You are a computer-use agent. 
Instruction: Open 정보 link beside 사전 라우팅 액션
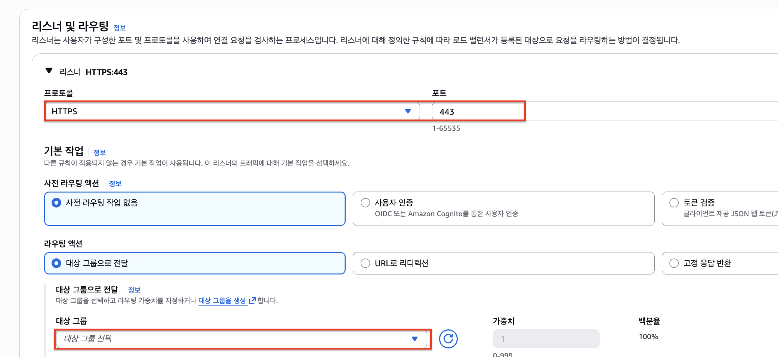[x=115, y=183]
